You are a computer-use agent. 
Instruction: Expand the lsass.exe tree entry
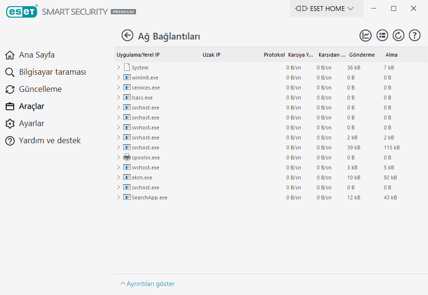click(x=118, y=98)
